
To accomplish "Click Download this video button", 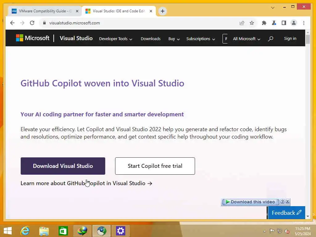I will 250,202.
